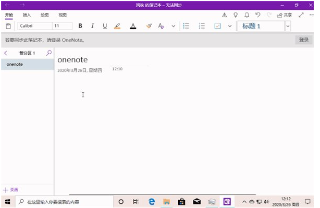The image size is (320, 208).
Task: Apply bold formatting with B icon
Action: pos(80,26)
